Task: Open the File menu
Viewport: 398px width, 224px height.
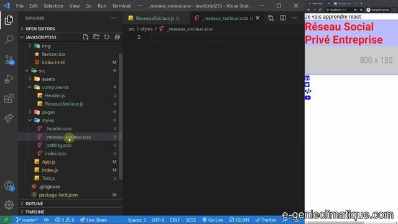Action: (19, 6)
